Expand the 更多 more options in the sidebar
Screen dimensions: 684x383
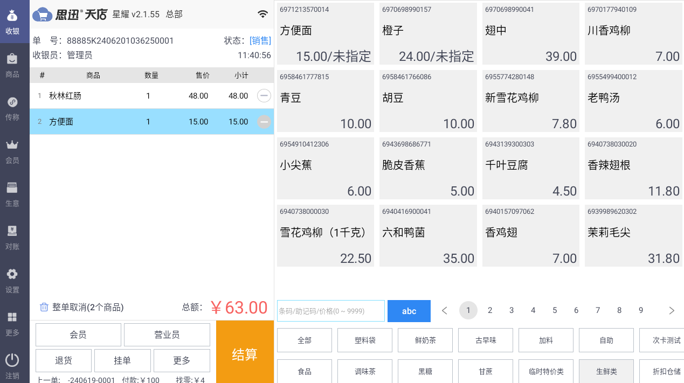(13, 323)
